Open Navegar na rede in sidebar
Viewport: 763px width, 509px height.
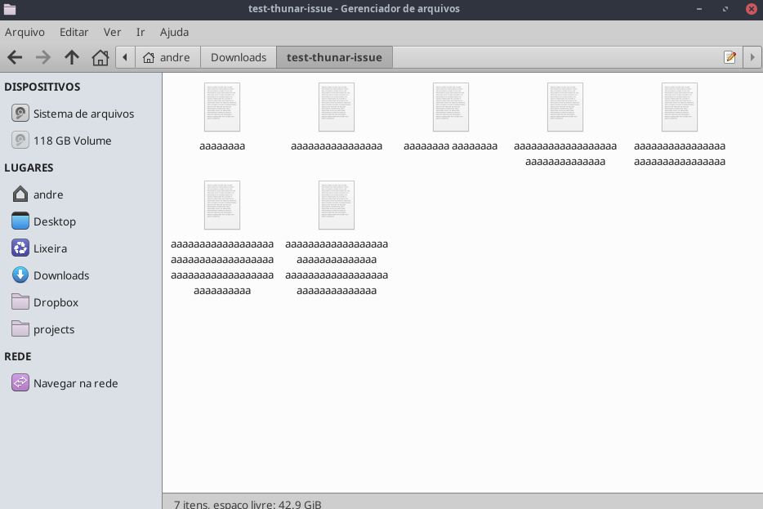coord(75,383)
